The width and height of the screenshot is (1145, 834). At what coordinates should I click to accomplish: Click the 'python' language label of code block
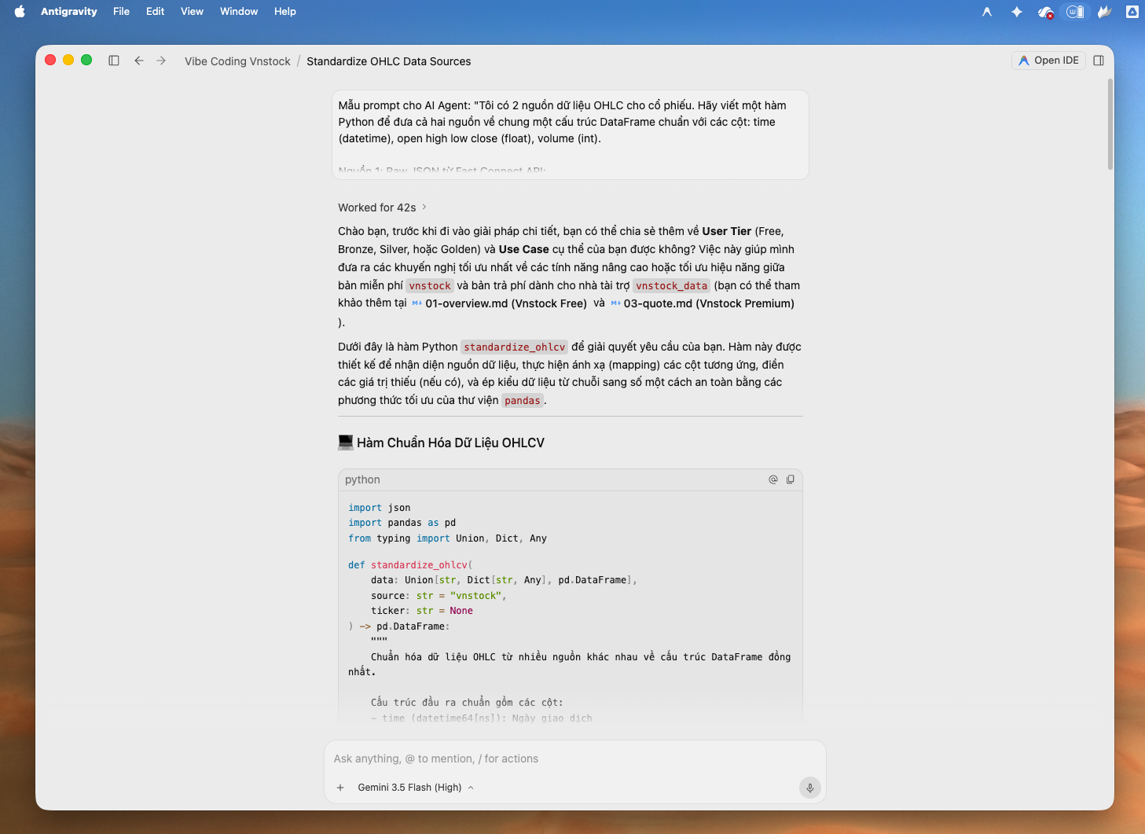[362, 479]
